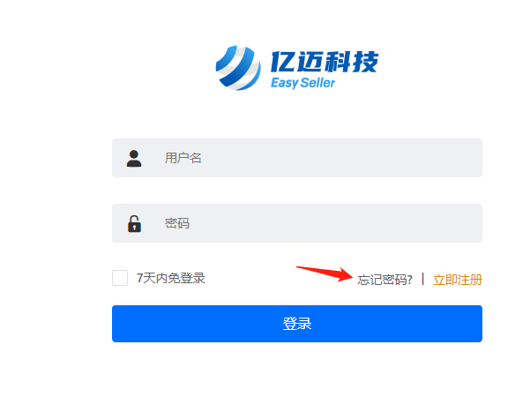Image resolution: width=530 pixels, height=412 pixels.
Task: Enable 7-day auto login checkbox
Action: point(120,278)
